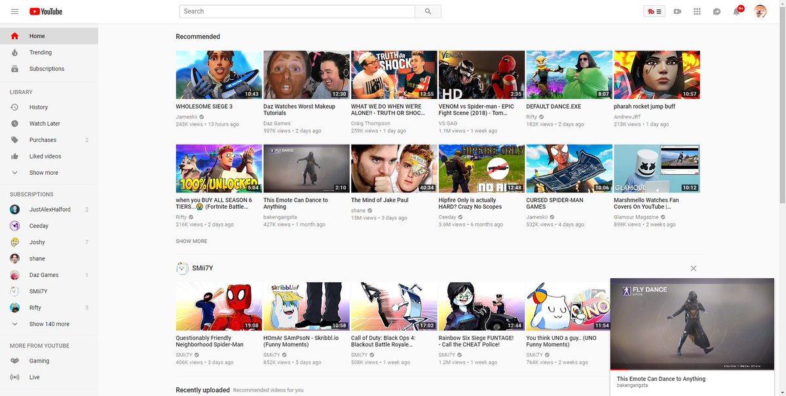Open Marshmello Watches Fan Covers thumbnail
786x396 pixels.
(656, 169)
